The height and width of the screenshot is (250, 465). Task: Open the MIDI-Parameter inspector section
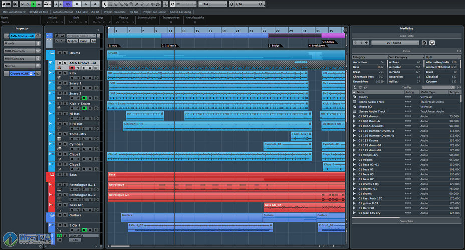click(x=22, y=51)
